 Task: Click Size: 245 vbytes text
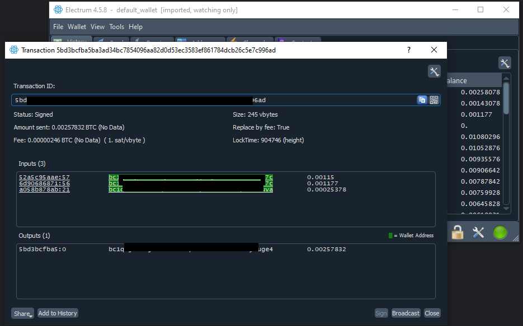[x=255, y=114]
